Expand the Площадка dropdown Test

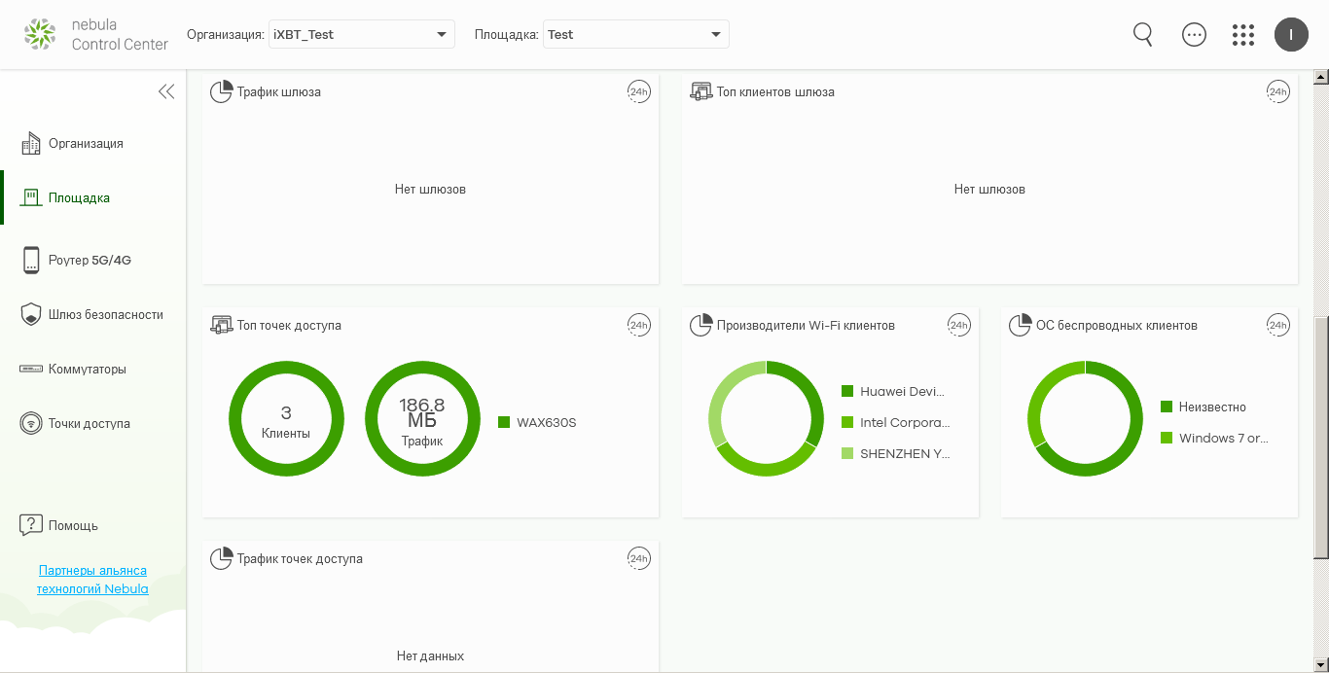[x=635, y=35]
